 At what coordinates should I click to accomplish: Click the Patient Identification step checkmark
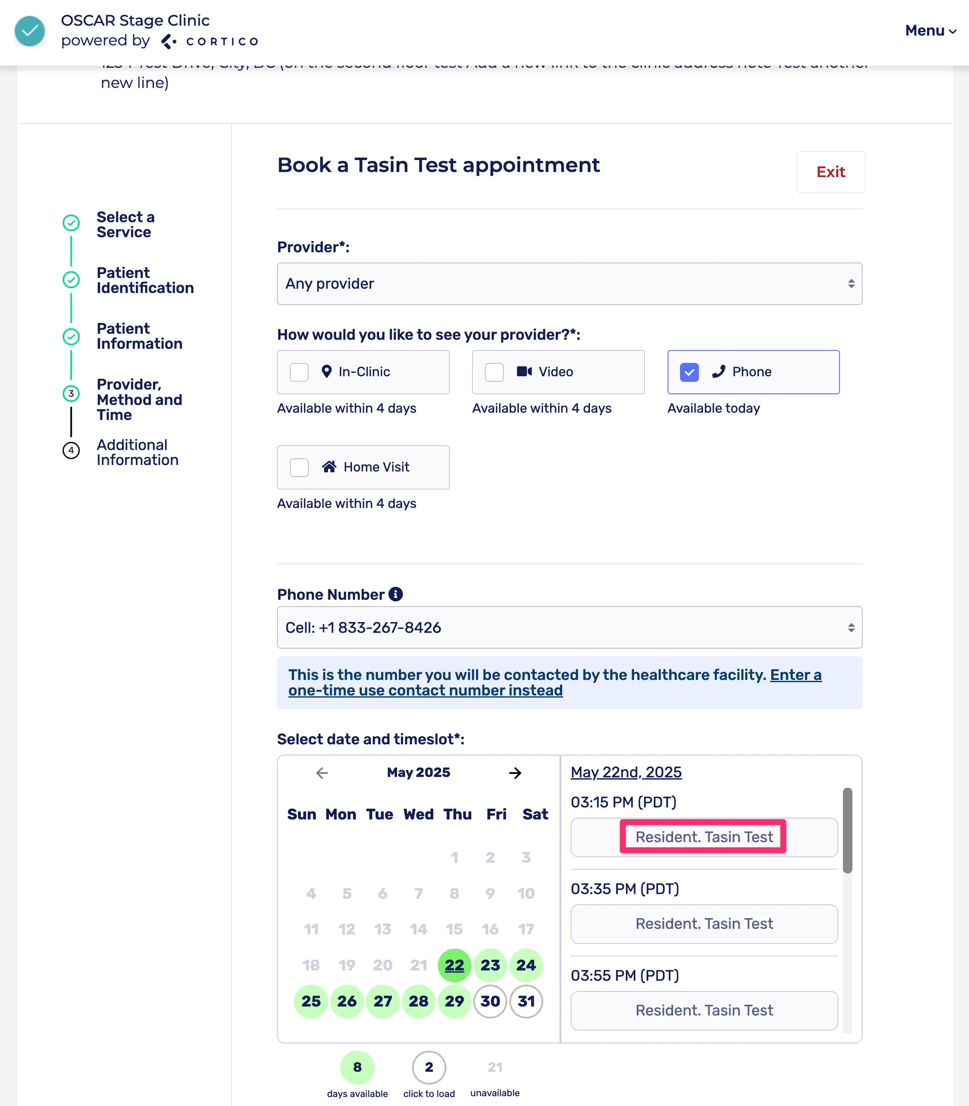pyautogui.click(x=71, y=280)
